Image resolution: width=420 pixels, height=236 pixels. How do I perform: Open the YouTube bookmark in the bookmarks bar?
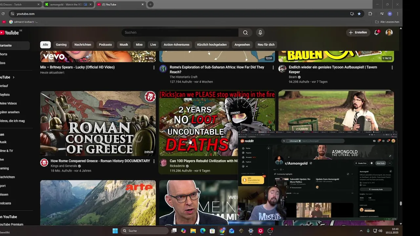click(x=4, y=22)
